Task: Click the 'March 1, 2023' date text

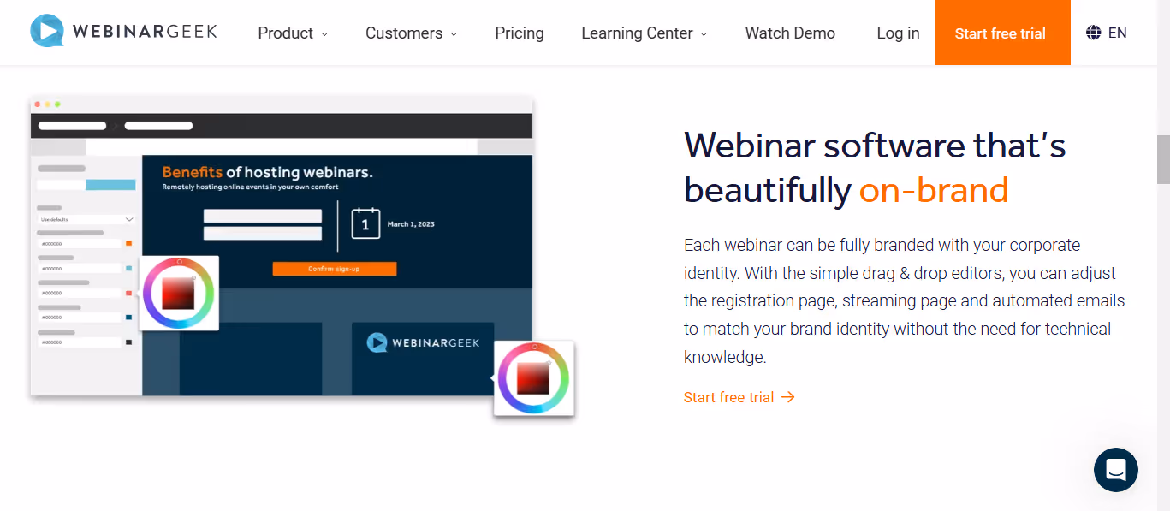Action: point(411,224)
